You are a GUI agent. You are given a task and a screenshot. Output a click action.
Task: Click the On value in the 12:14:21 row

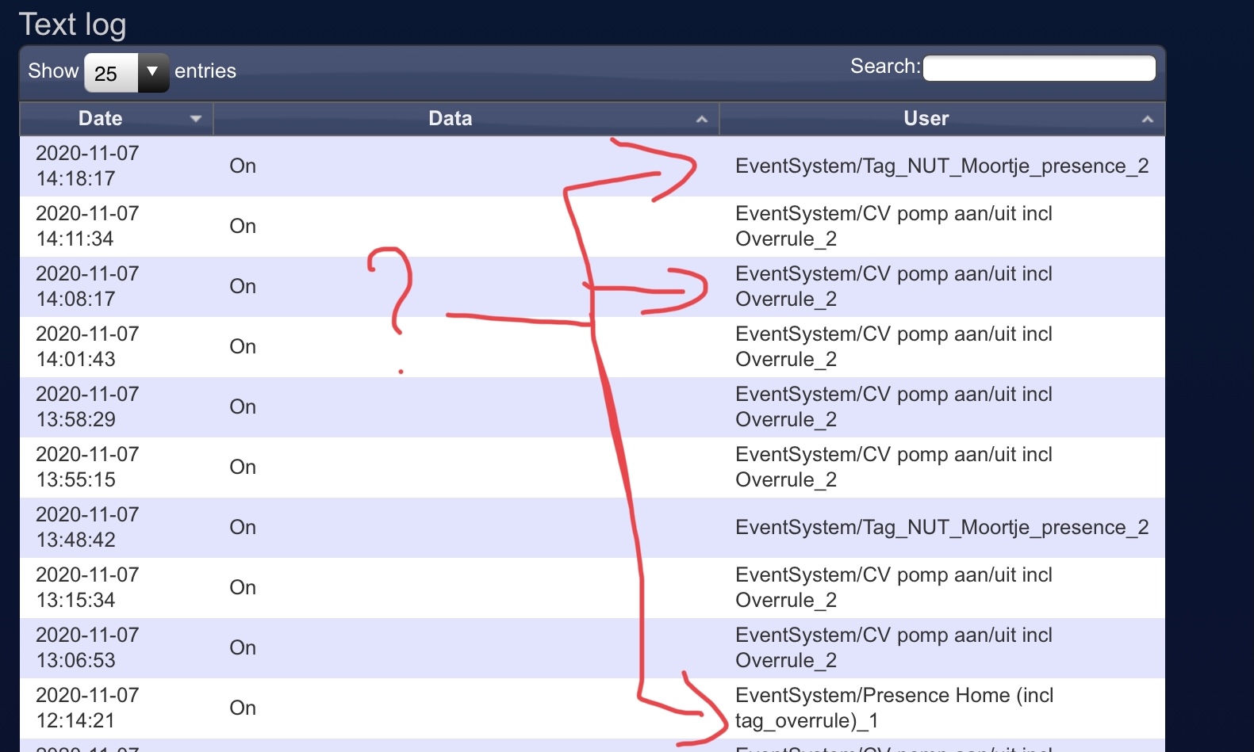[x=243, y=708]
